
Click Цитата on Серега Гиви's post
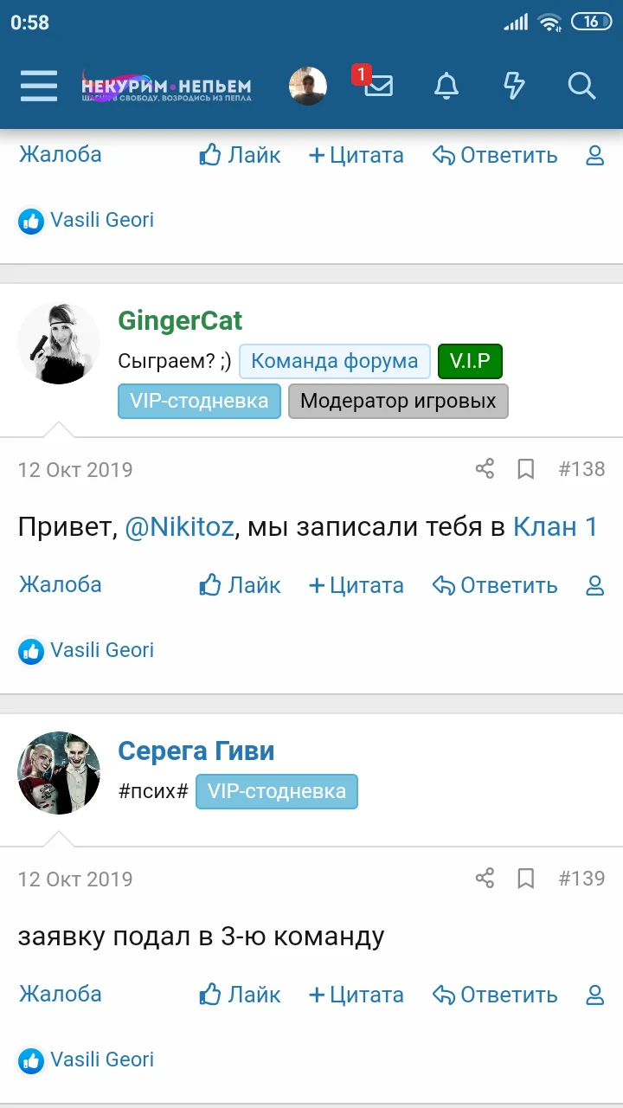pos(356,995)
